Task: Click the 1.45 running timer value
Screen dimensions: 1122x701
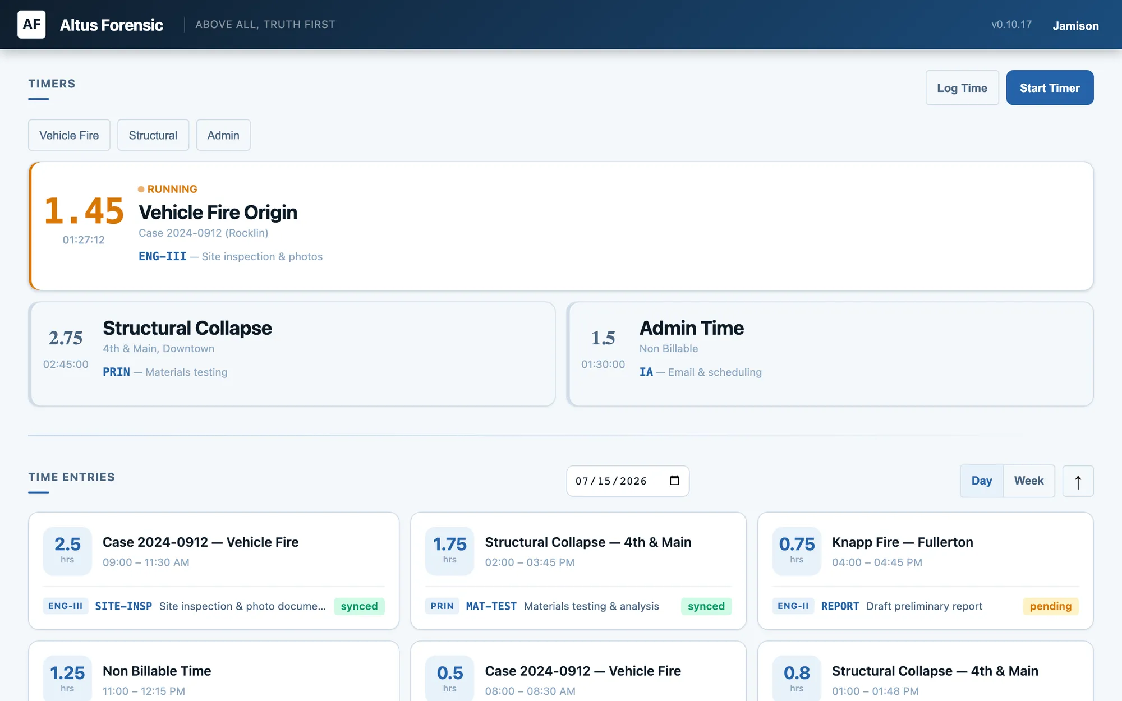Action: point(84,211)
